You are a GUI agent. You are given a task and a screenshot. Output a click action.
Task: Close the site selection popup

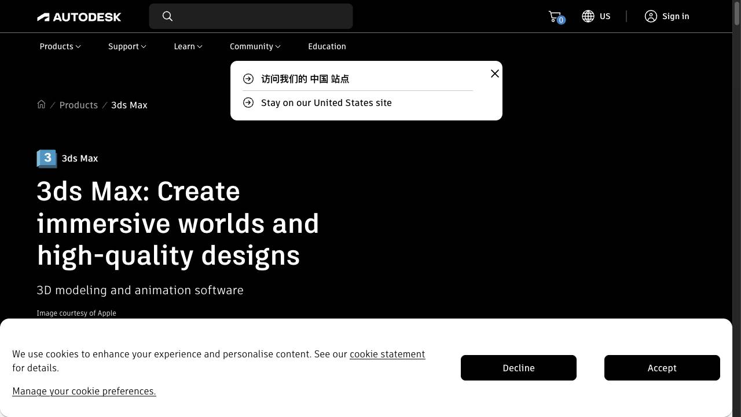pos(495,74)
